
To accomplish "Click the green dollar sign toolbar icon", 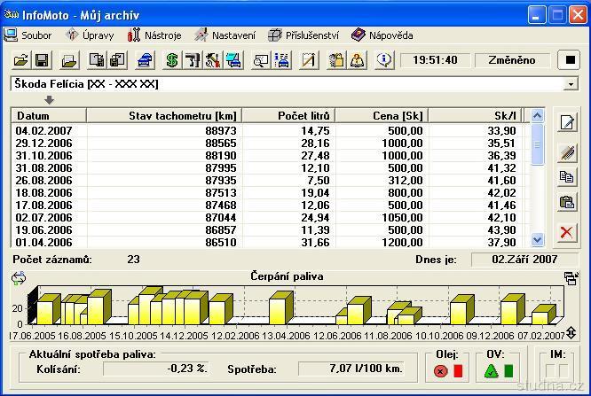I will coord(172,60).
